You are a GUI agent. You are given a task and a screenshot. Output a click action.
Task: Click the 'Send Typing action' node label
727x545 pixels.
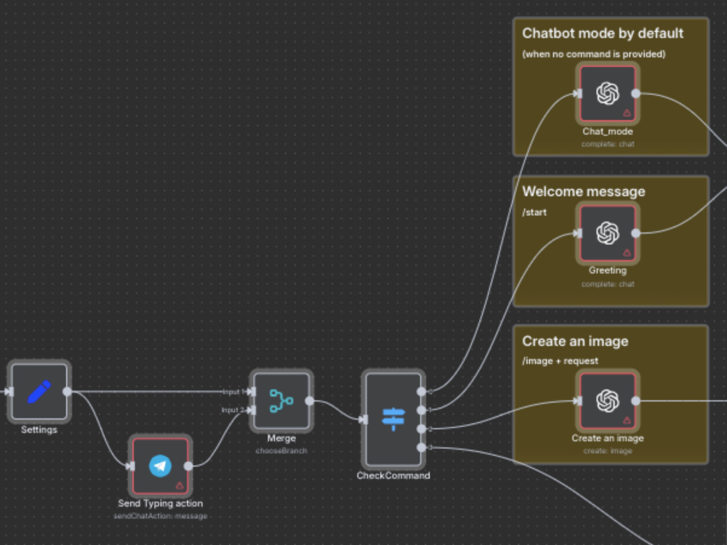tap(161, 504)
